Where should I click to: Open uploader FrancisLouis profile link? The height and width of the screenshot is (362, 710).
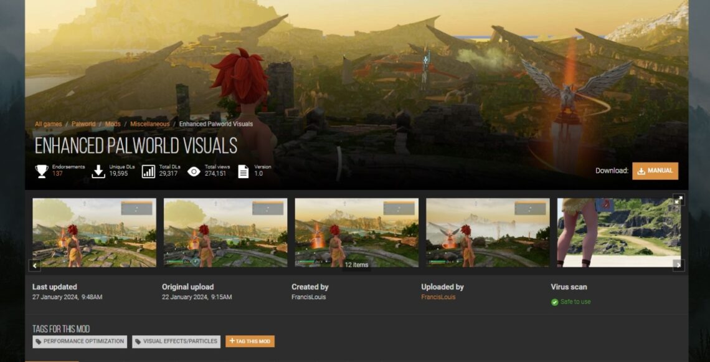pyautogui.click(x=438, y=297)
